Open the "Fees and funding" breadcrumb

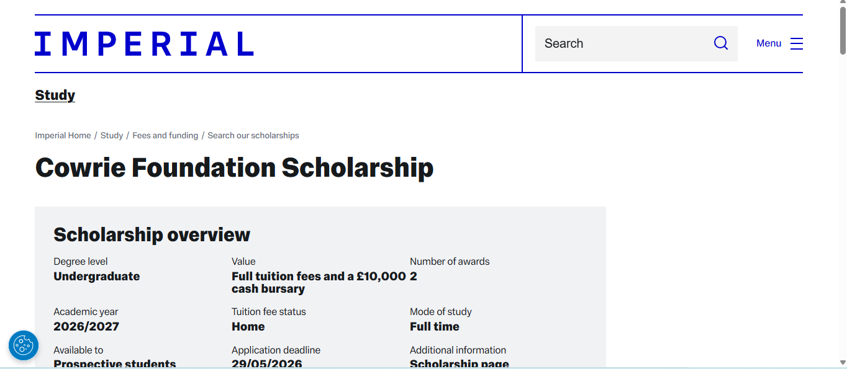165,135
